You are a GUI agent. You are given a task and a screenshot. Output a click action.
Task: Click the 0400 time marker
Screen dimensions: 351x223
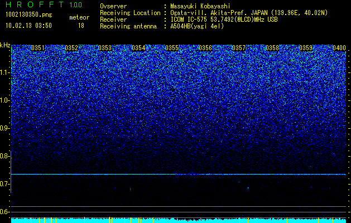[x=339, y=48]
